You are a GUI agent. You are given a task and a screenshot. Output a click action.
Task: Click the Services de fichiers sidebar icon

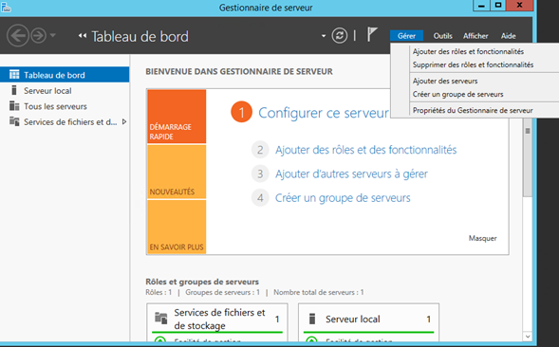point(14,121)
